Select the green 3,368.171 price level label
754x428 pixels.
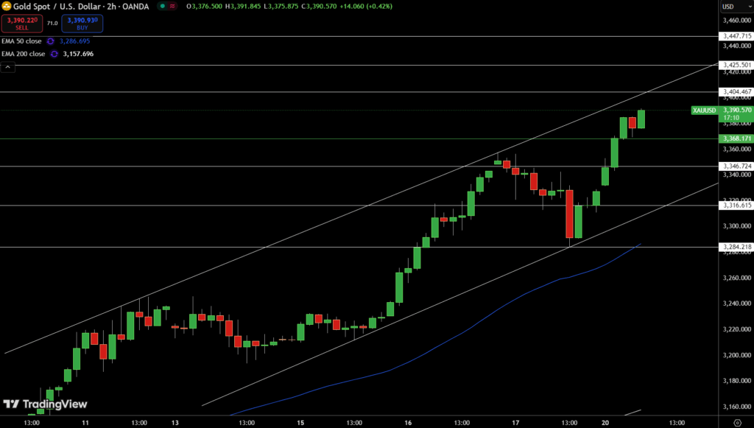(x=736, y=138)
